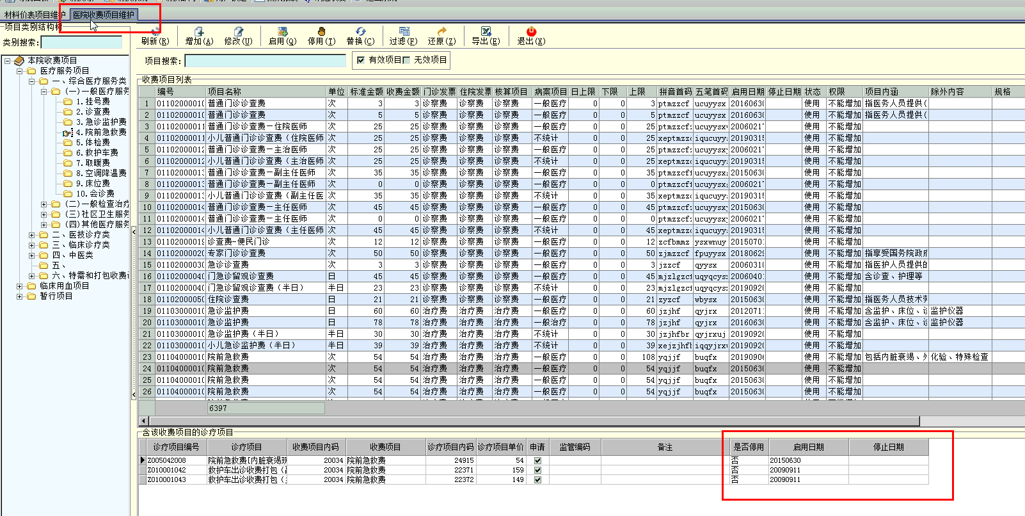Click the 启用(Q) enable toolbar icon
This screenshot has height=516, width=1025.
(282, 31)
